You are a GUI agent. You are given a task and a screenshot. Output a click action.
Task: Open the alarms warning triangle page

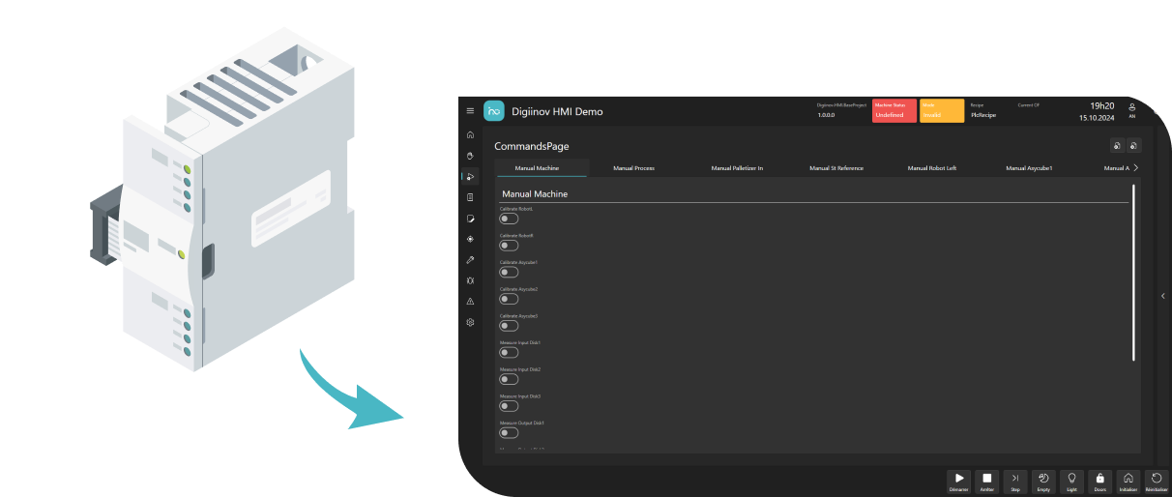point(470,302)
